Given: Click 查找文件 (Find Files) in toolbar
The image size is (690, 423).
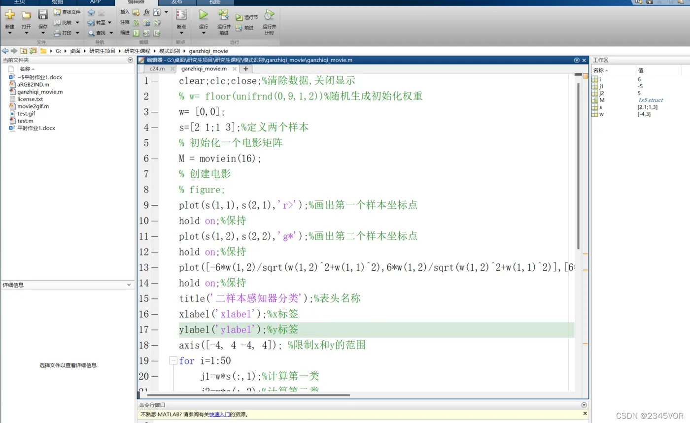Looking at the screenshot, I should coord(67,12).
